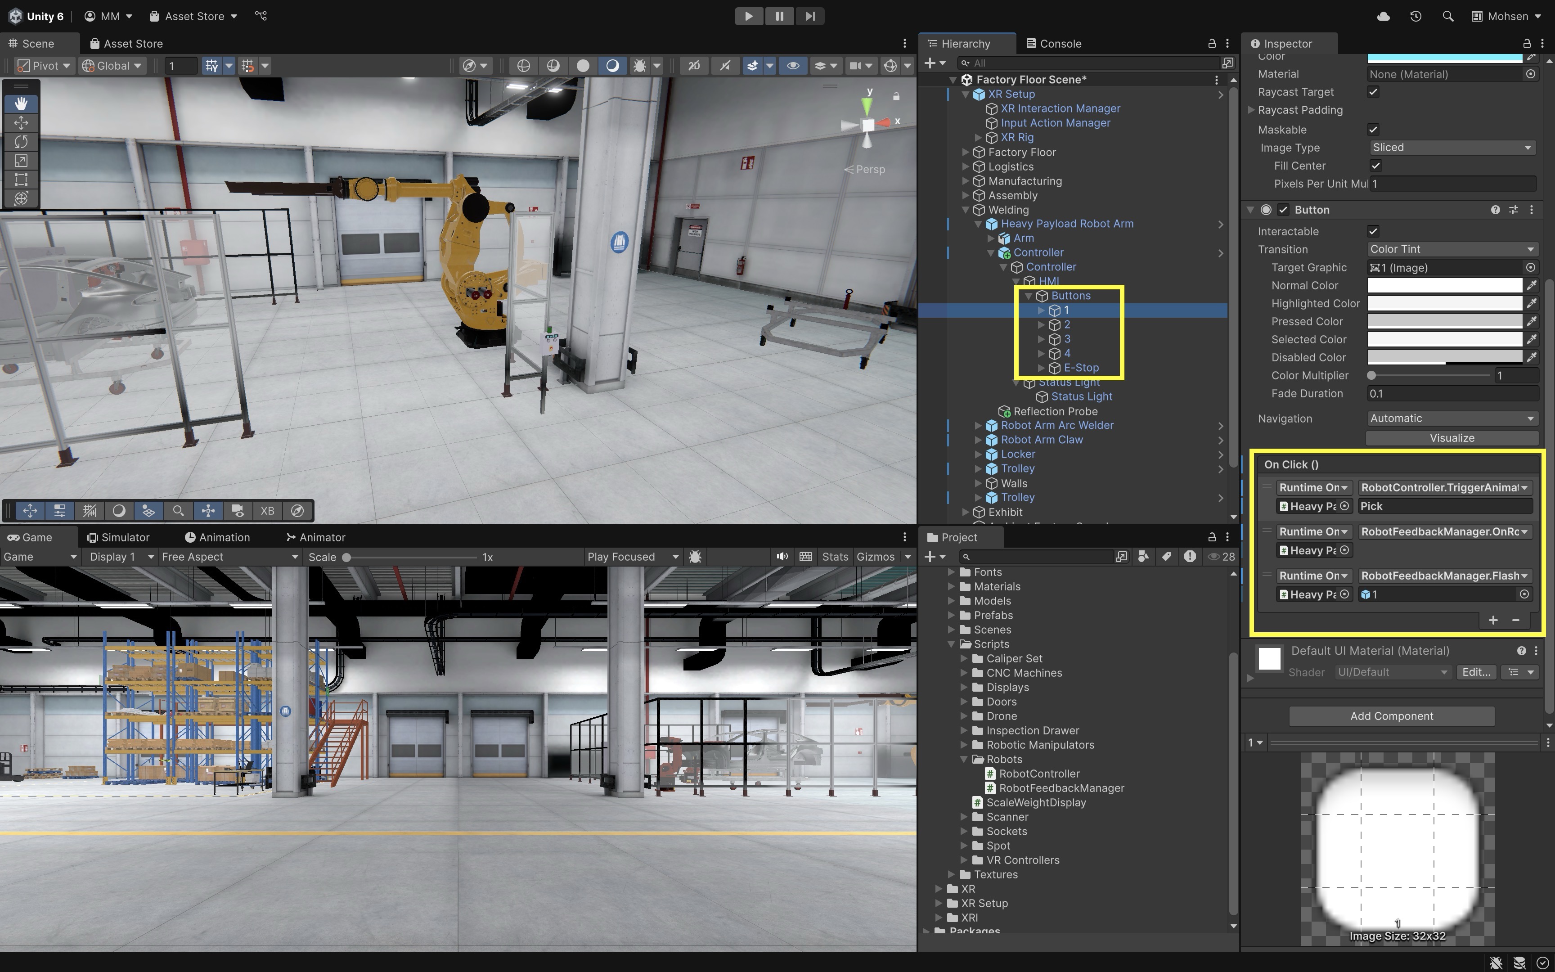This screenshot has width=1555, height=972.
Task: Click the global Search magnifier icon
Action: [x=1448, y=16]
